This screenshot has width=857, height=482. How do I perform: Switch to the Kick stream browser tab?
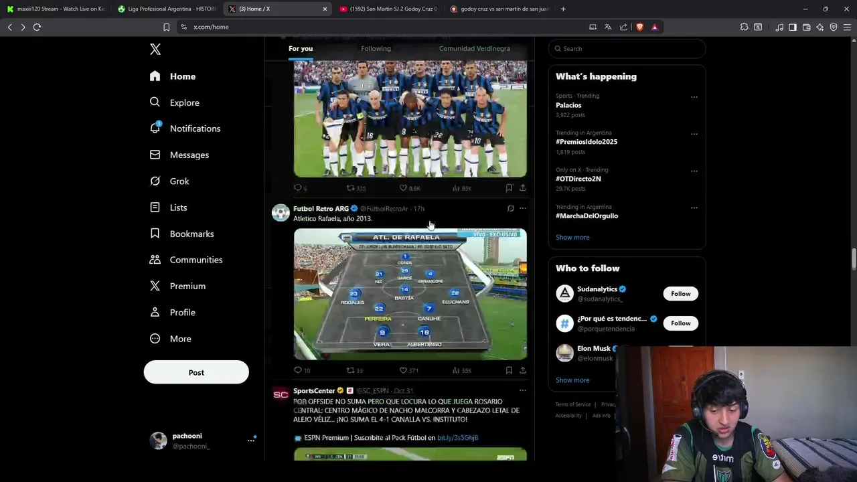click(x=56, y=9)
